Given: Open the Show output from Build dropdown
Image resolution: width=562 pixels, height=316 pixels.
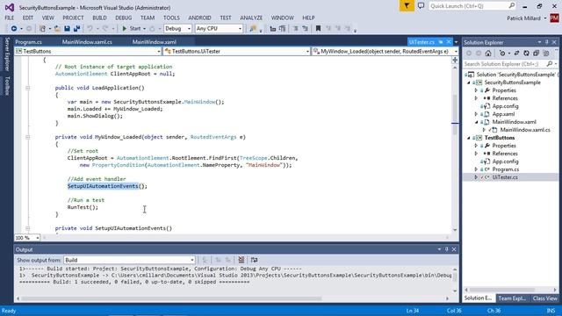Looking at the screenshot, I should point(129,260).
